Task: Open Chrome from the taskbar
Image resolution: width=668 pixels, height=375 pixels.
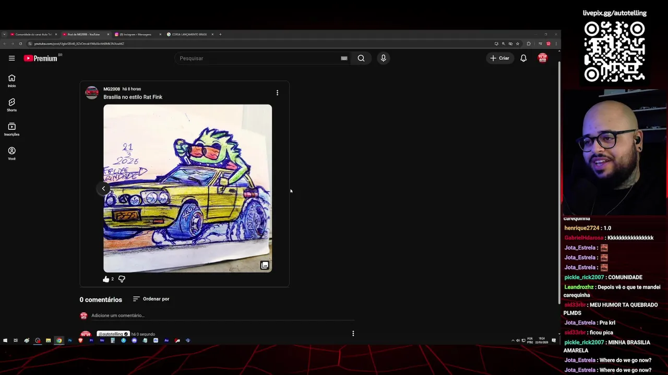Action: (59, 341)
